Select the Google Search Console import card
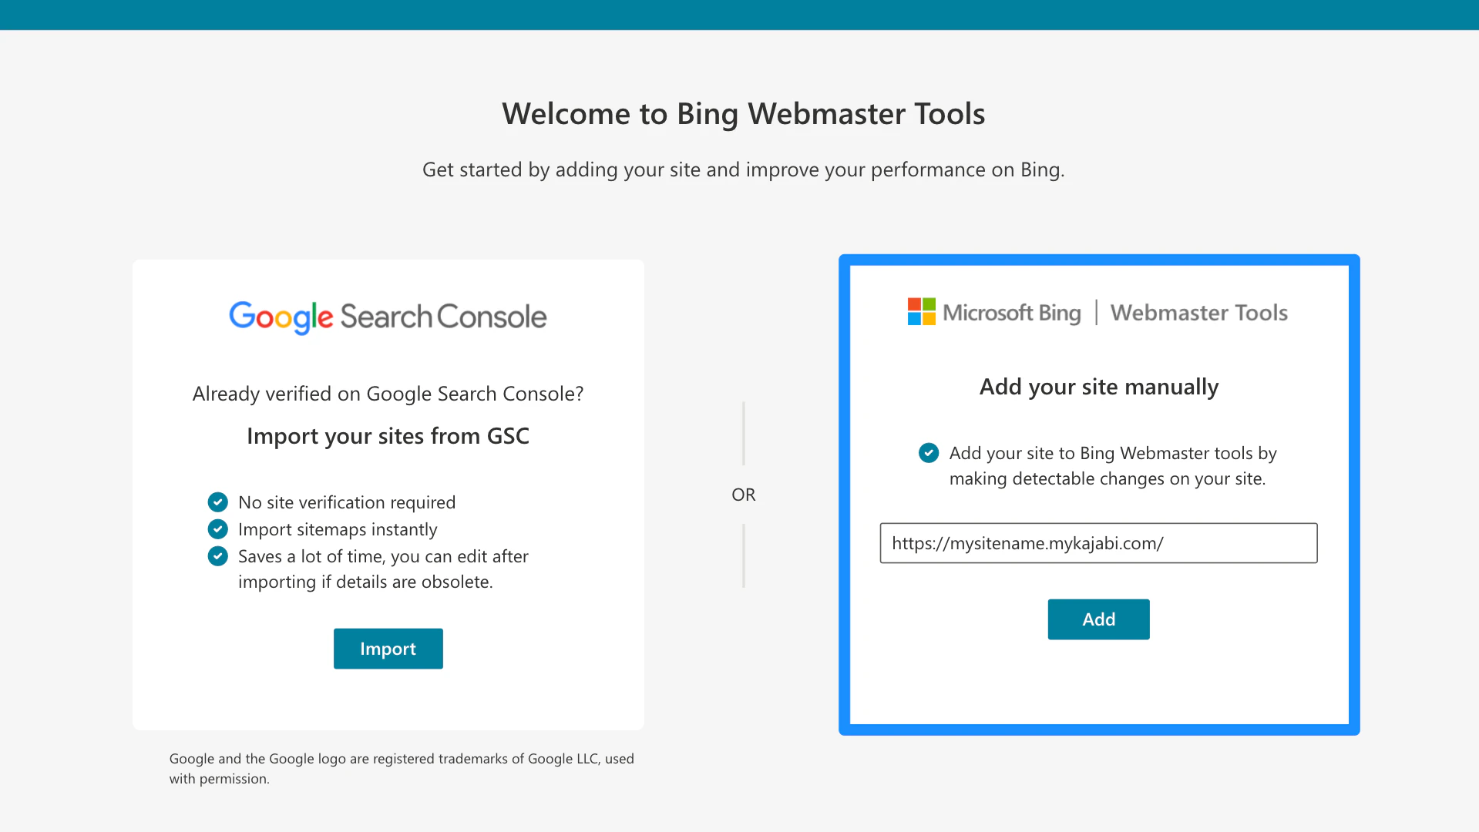Image resolution: width=1479 pixels, height=832 pixels. coord(388,493)
